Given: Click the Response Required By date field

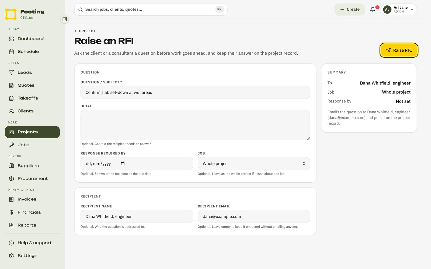Looking at the screenshot, I should point(137,164).
